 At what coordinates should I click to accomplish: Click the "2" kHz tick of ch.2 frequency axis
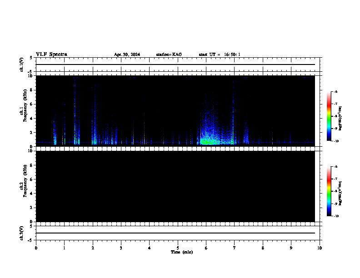click(31, 208)
